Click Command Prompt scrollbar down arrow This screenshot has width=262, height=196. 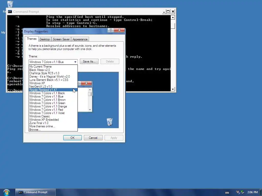pos(173,89)
